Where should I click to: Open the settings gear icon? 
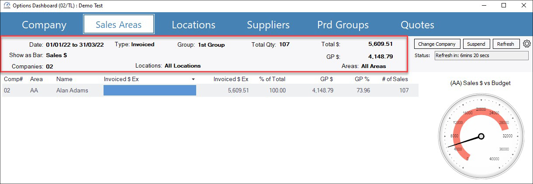526,44
